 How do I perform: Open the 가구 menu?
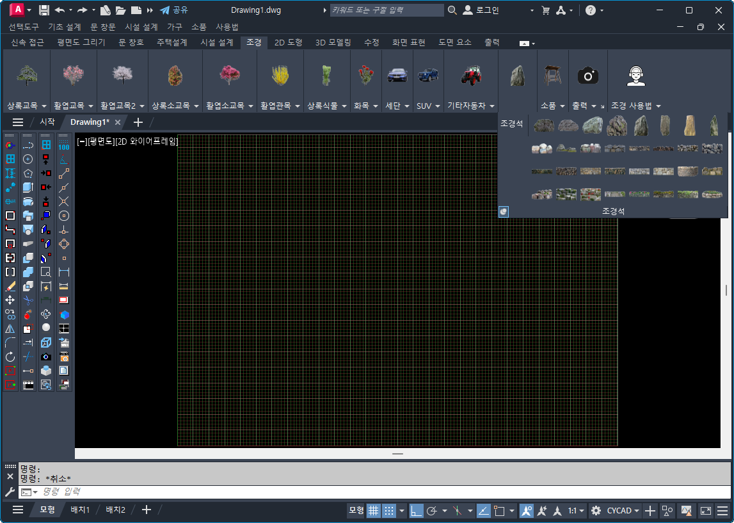point(175,27)
